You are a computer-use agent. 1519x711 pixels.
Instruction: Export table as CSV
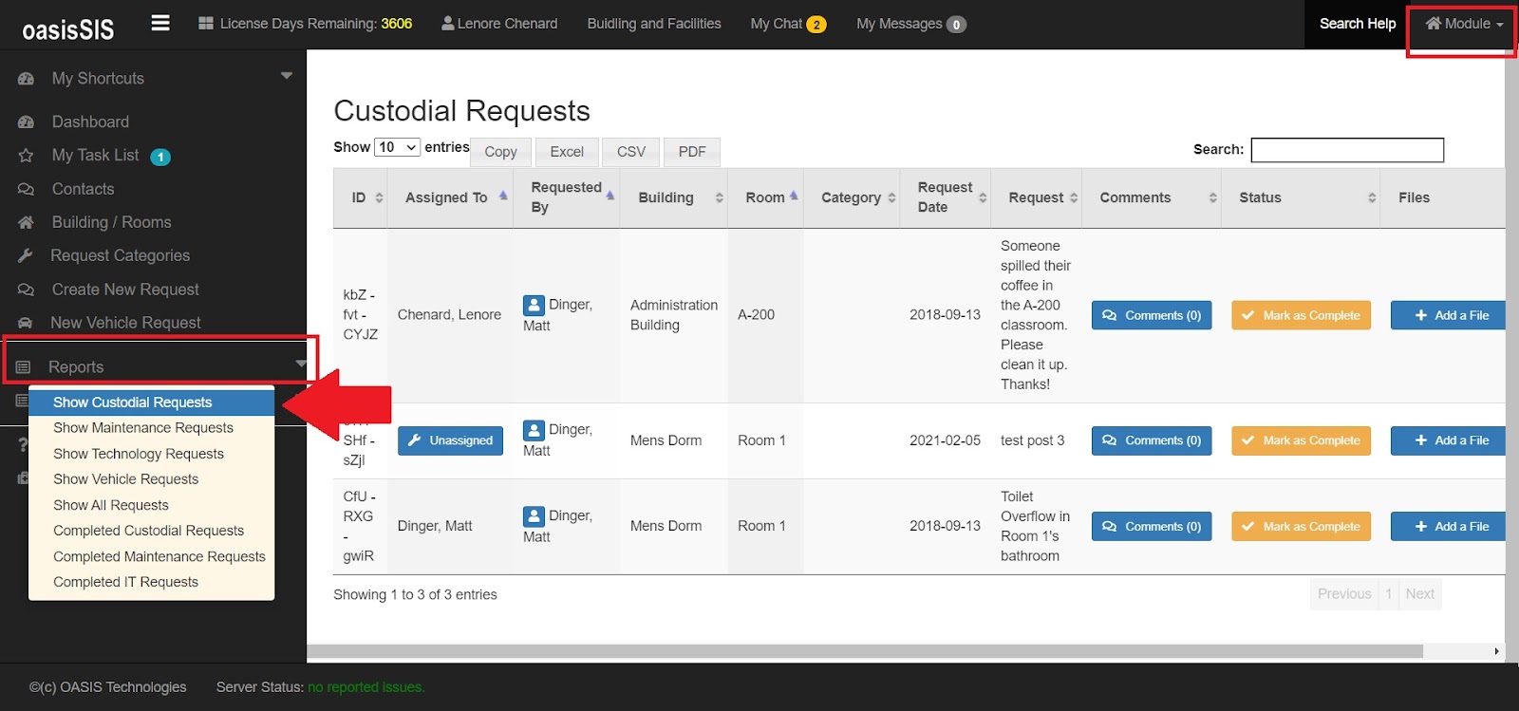(631, 152)
